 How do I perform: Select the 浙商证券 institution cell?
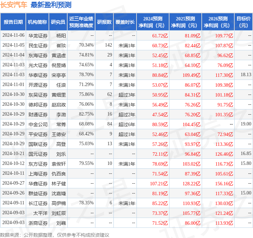click(x=38, y=223)
